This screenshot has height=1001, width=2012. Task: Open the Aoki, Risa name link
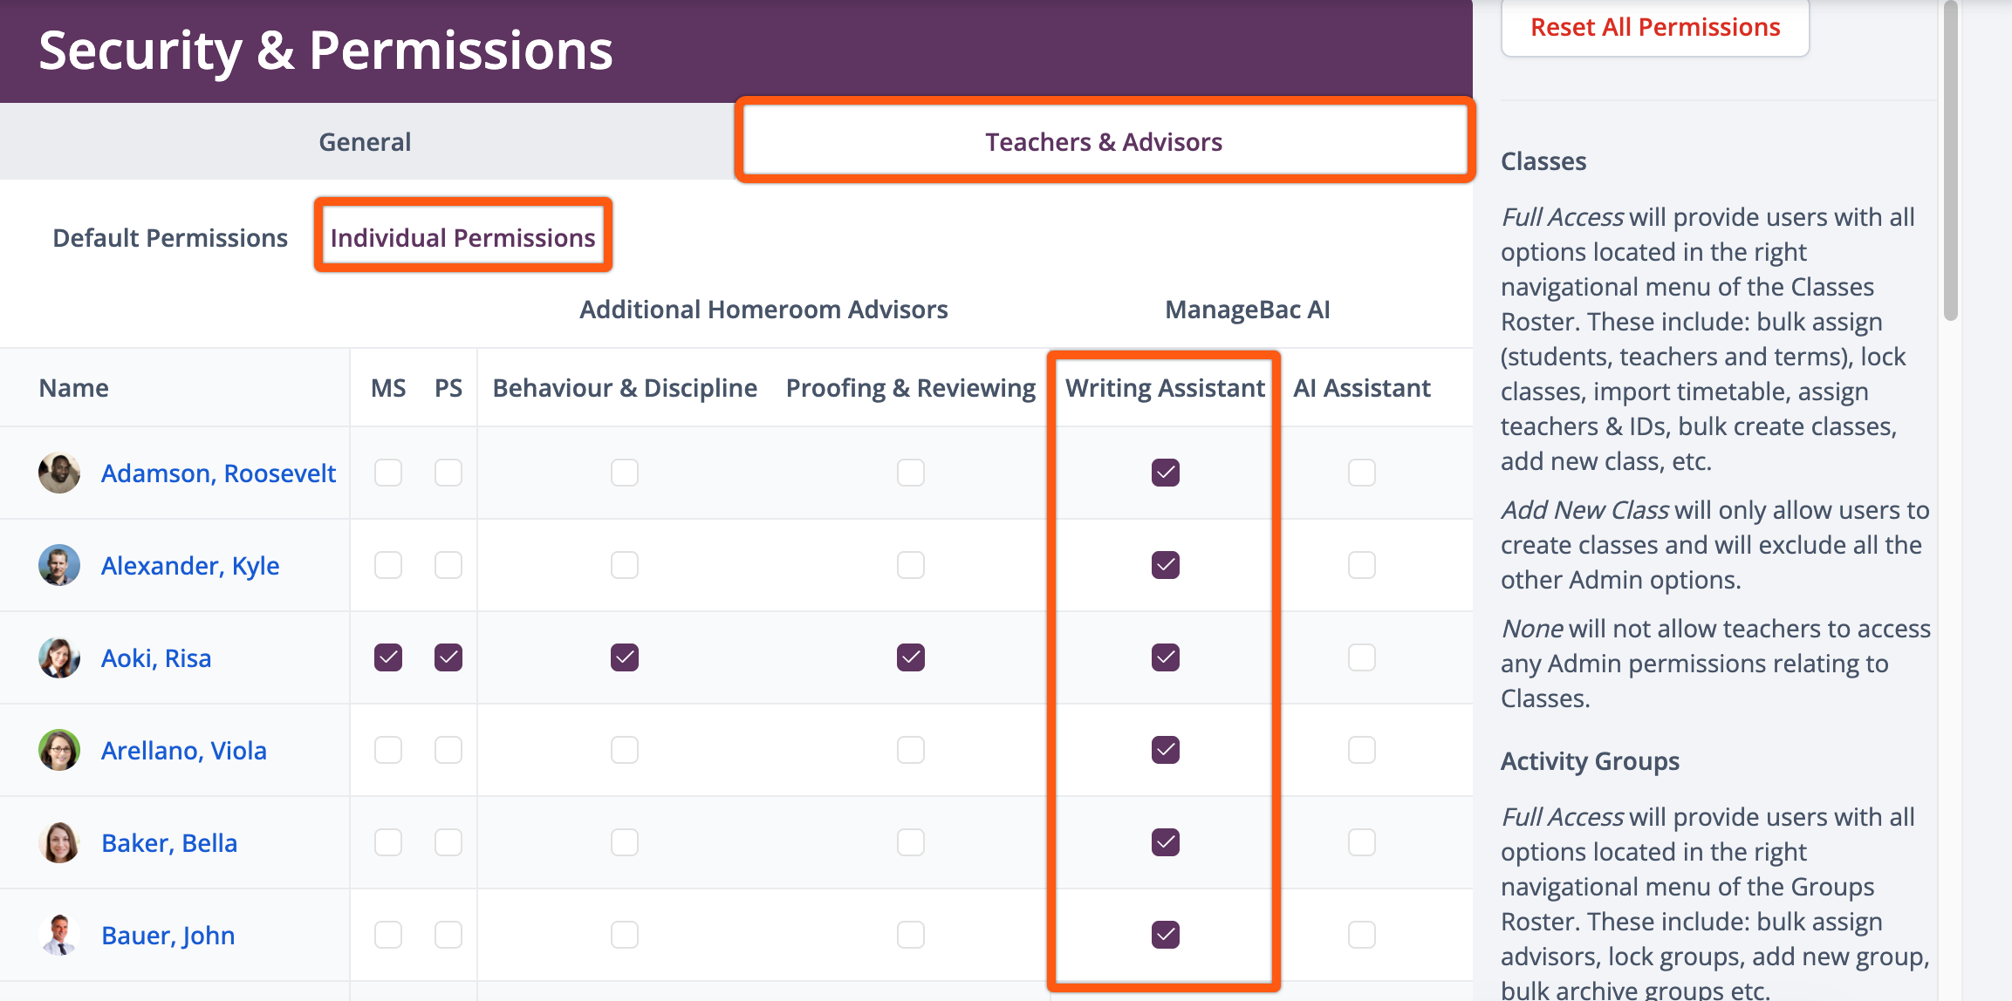tap(156, 658)
